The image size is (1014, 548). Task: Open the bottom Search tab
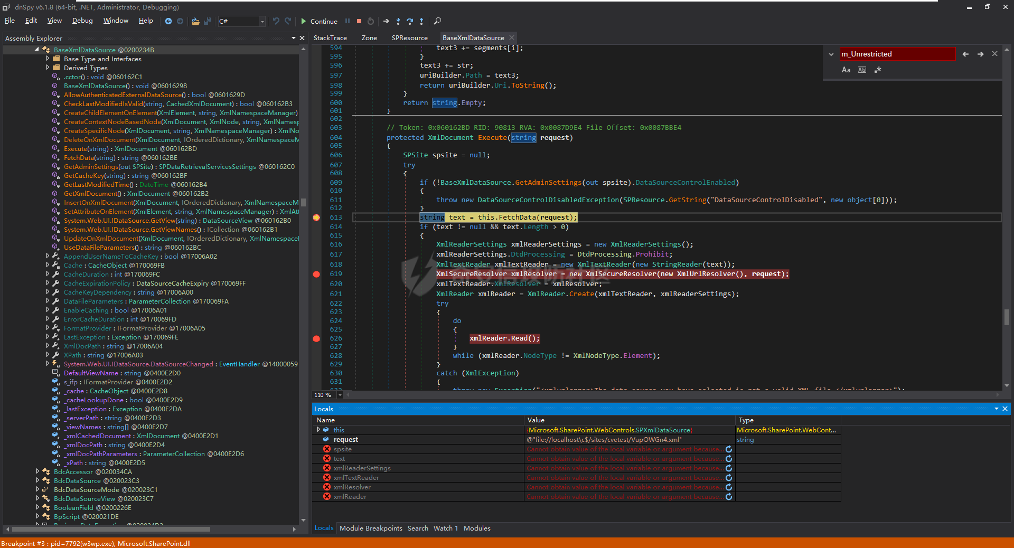click(x=418, y=528)
